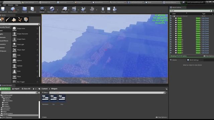Open the Content toolbar button
This screenshot has height=120, width=214.
pos(24,9)
